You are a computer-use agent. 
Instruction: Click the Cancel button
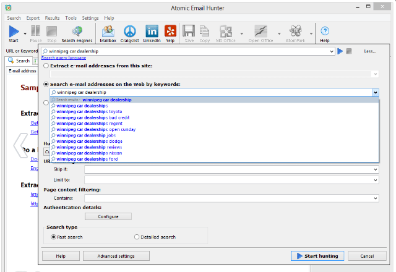click(367, 256)
